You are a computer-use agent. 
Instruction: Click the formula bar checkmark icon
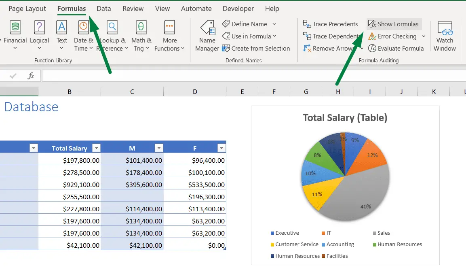[x=13, y=76]
